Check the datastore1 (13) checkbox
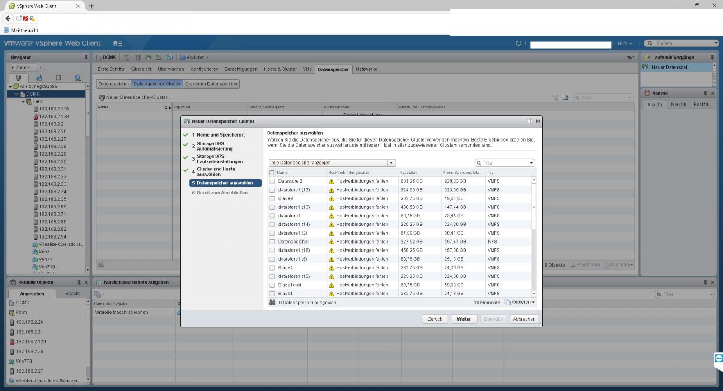 272,207
